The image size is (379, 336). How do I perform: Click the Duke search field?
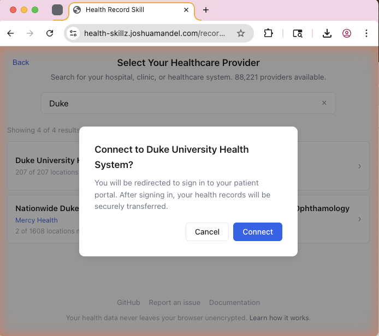188,103
